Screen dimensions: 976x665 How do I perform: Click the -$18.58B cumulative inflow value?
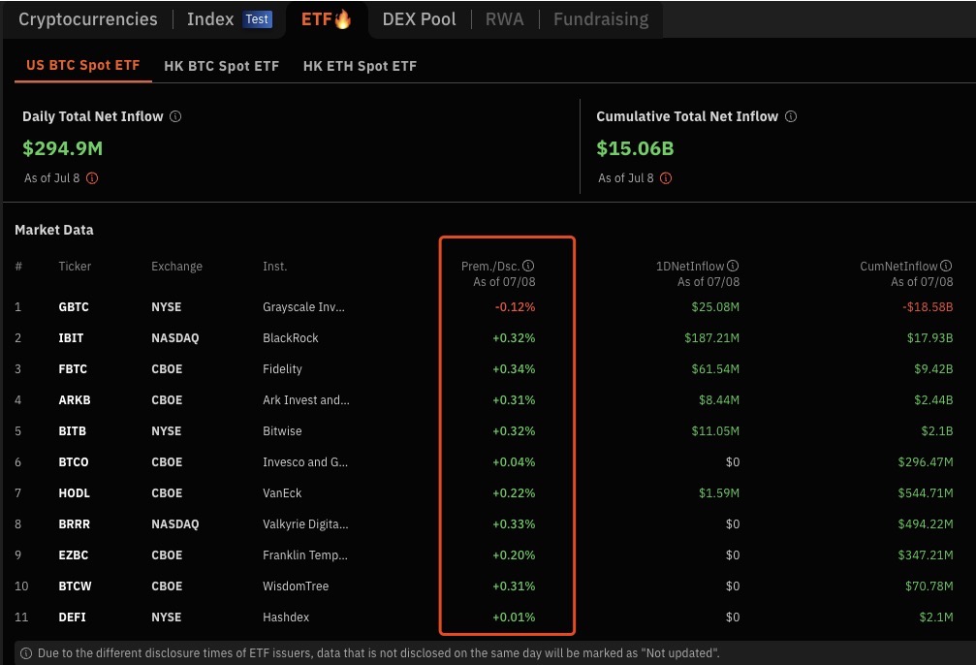[x=929, y=307]
